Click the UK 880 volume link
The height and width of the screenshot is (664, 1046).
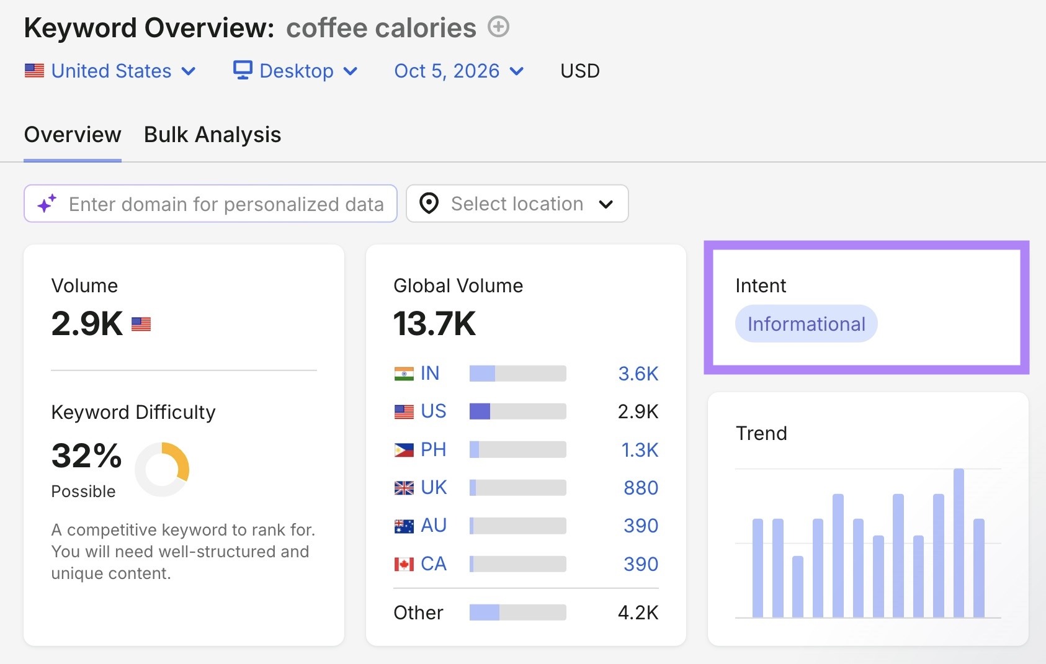pos(641,488)
